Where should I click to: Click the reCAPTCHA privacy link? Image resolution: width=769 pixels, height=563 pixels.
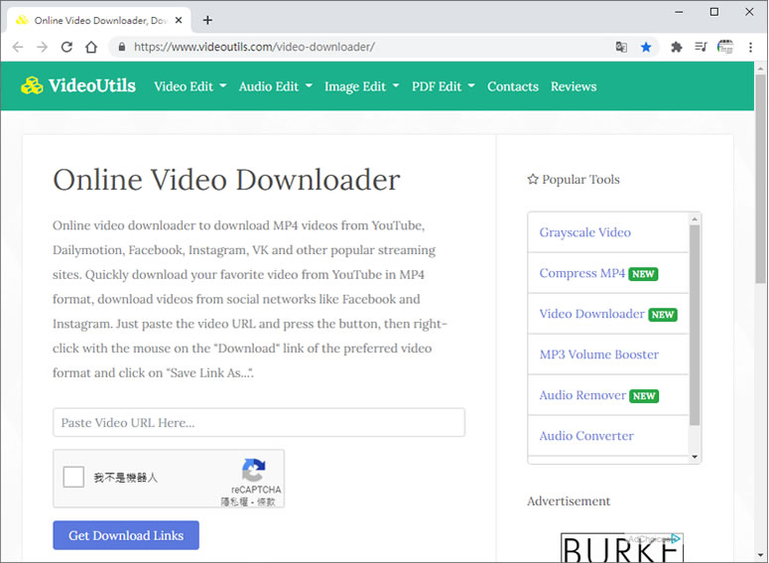(x=234, y=501)
